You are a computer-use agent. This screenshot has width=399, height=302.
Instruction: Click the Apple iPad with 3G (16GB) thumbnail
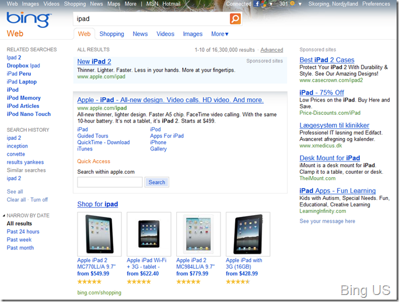coord(248,234)
